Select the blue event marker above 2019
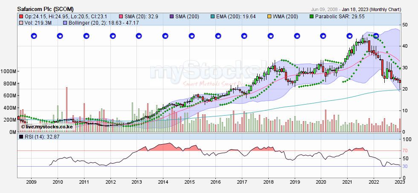Image resolution: width=418 pixels, height=193 pixels. [296, 36]
